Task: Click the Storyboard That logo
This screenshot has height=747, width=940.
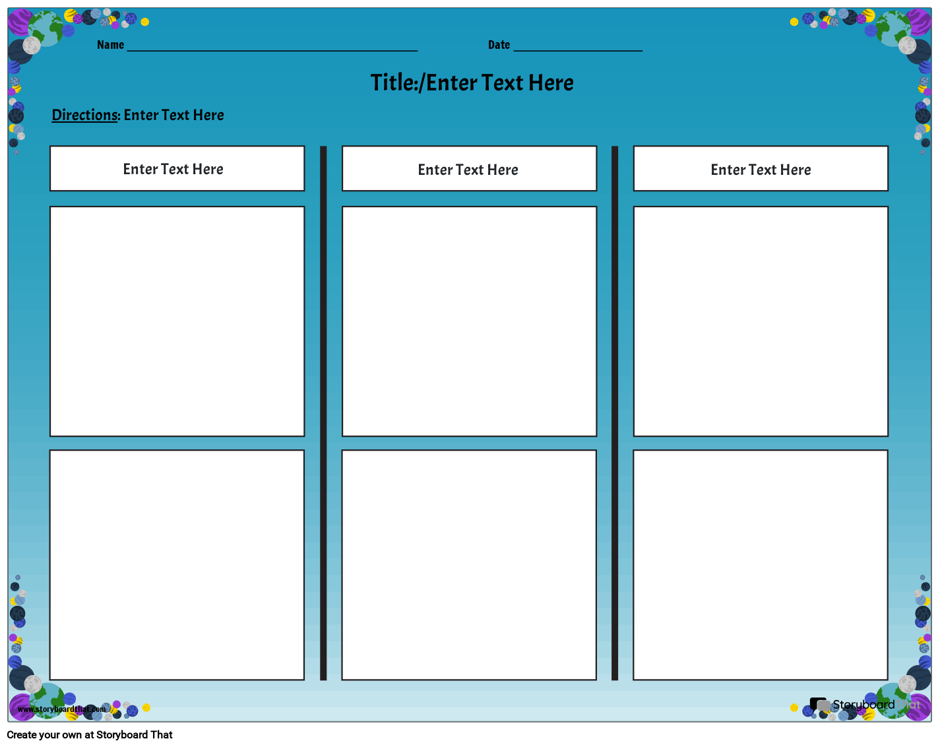Action: point(864,705)
